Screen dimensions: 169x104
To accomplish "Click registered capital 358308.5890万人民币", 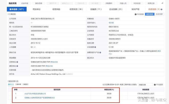I will pyautogui.click(x=39, y=39).
